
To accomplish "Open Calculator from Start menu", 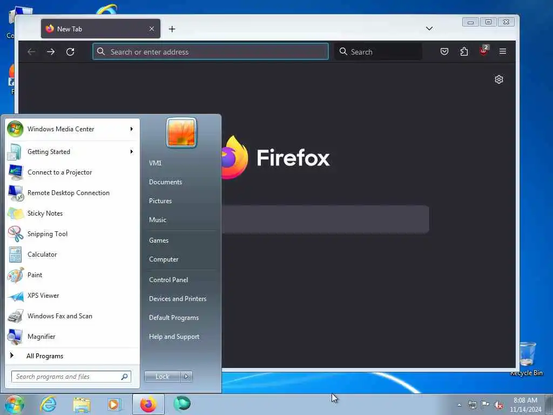I will [x=72, y=255].
